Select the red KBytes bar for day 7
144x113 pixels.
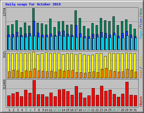34,93
